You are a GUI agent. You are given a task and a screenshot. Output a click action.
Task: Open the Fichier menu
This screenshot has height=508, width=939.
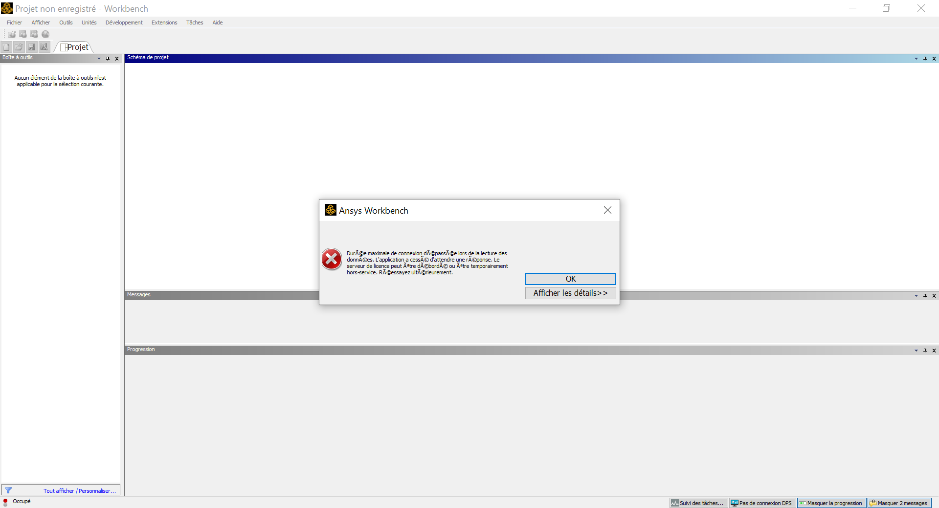[x=14, y=22]
